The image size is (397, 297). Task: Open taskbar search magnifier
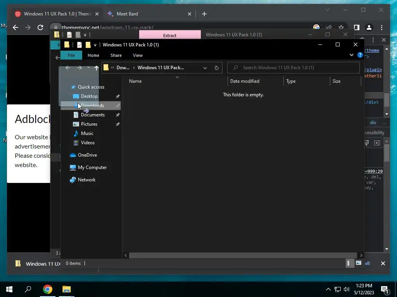click(x=28, y=289)
